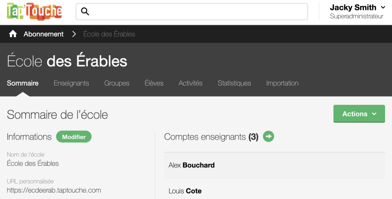Click the breadcrumb chevron separator

tap(74, 34)
